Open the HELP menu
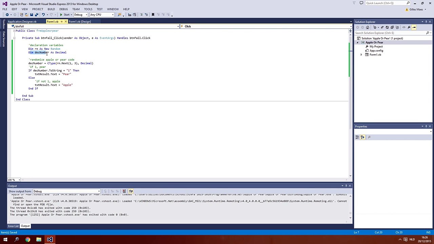The height and width of the screenshot is (244, 434). (126, 9)
